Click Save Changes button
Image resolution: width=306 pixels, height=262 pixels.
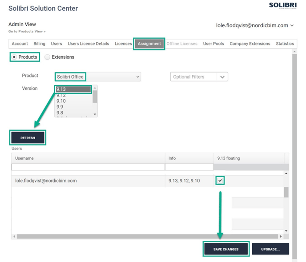pos(226,249)
